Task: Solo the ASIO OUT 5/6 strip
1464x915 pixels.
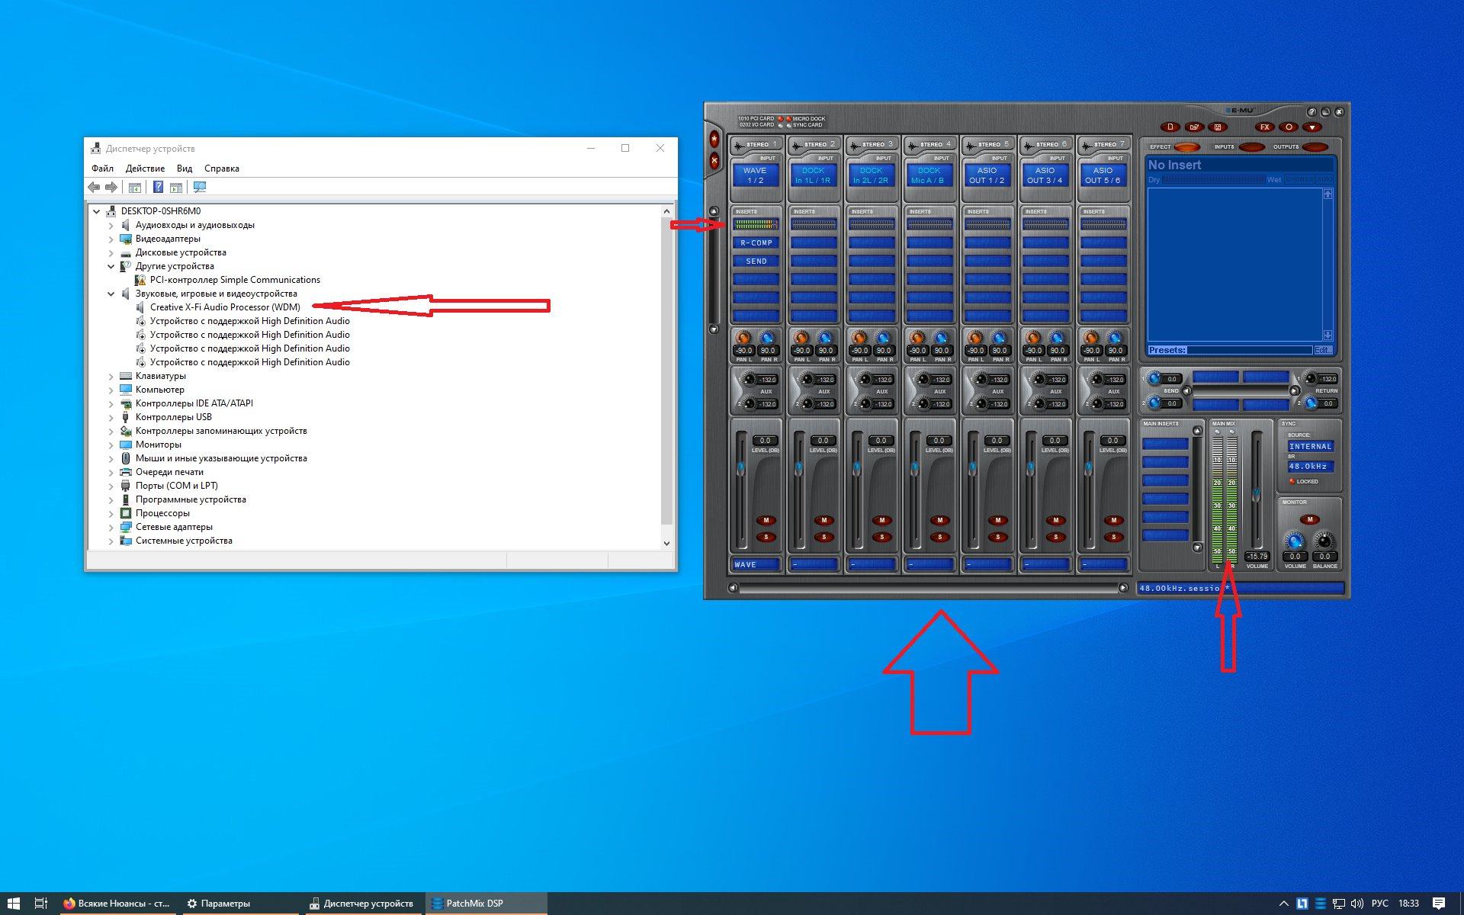Action: (1113, 538)
